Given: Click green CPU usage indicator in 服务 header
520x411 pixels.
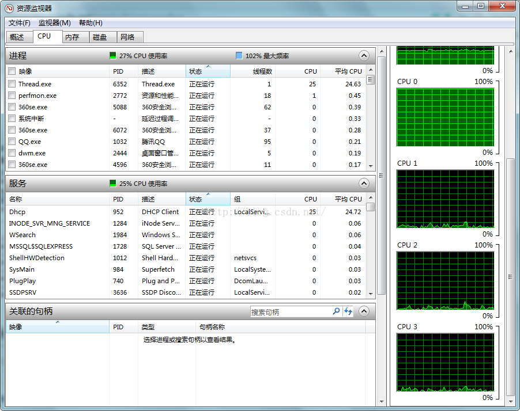Looking at the screenshot, I should (x=113, y=183).
